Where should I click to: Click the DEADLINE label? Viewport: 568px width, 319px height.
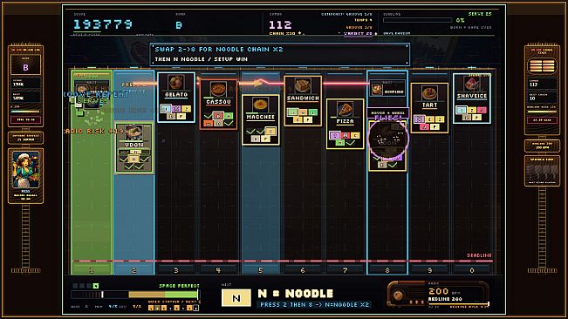click(x=479, y=255)
